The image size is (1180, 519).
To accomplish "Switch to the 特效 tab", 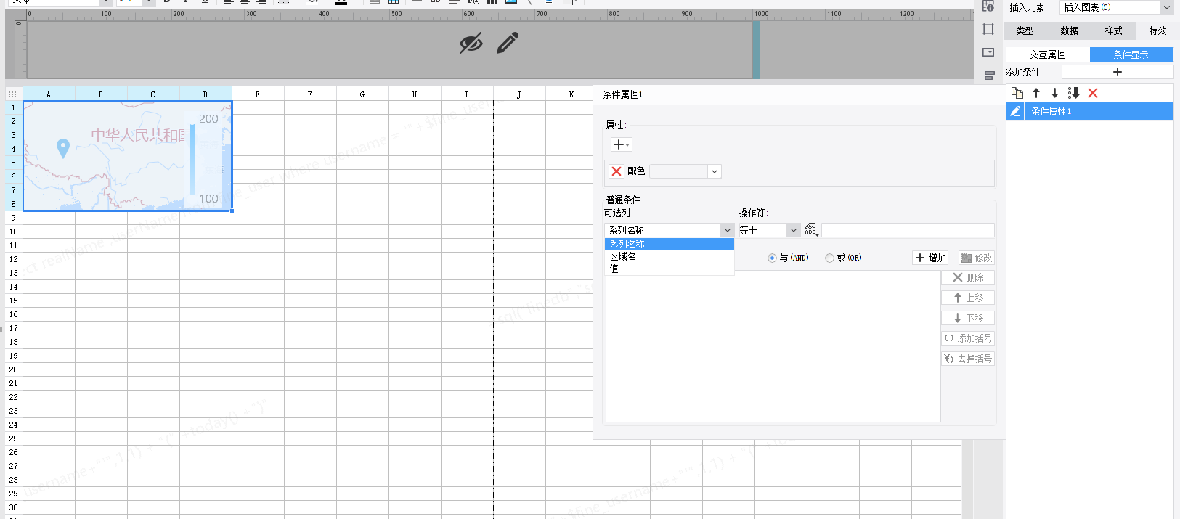I will (1157, 30).
